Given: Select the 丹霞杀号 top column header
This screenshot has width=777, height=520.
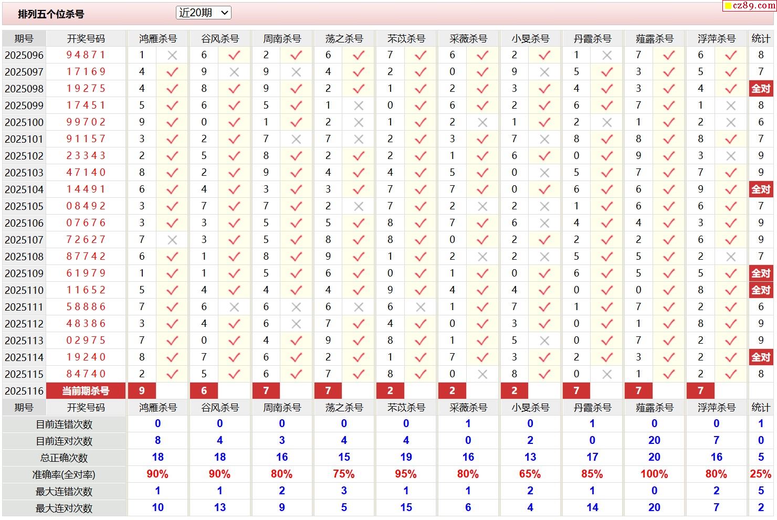Looking at the screenshot, I should [x=592, y=38].
